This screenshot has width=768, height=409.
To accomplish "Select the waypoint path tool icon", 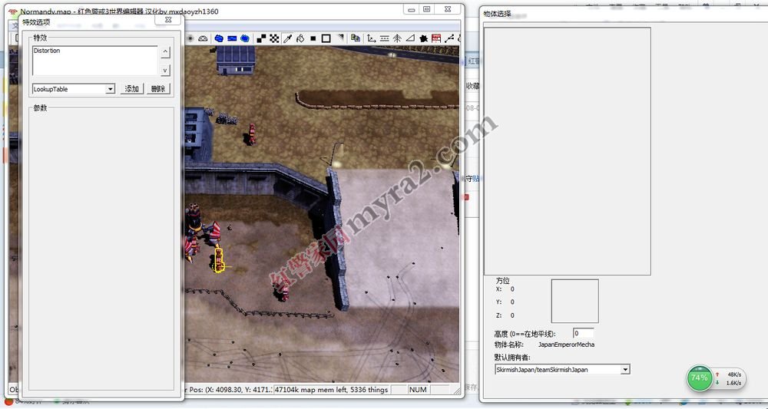I will pyautogui.click(x=449, y=38).
